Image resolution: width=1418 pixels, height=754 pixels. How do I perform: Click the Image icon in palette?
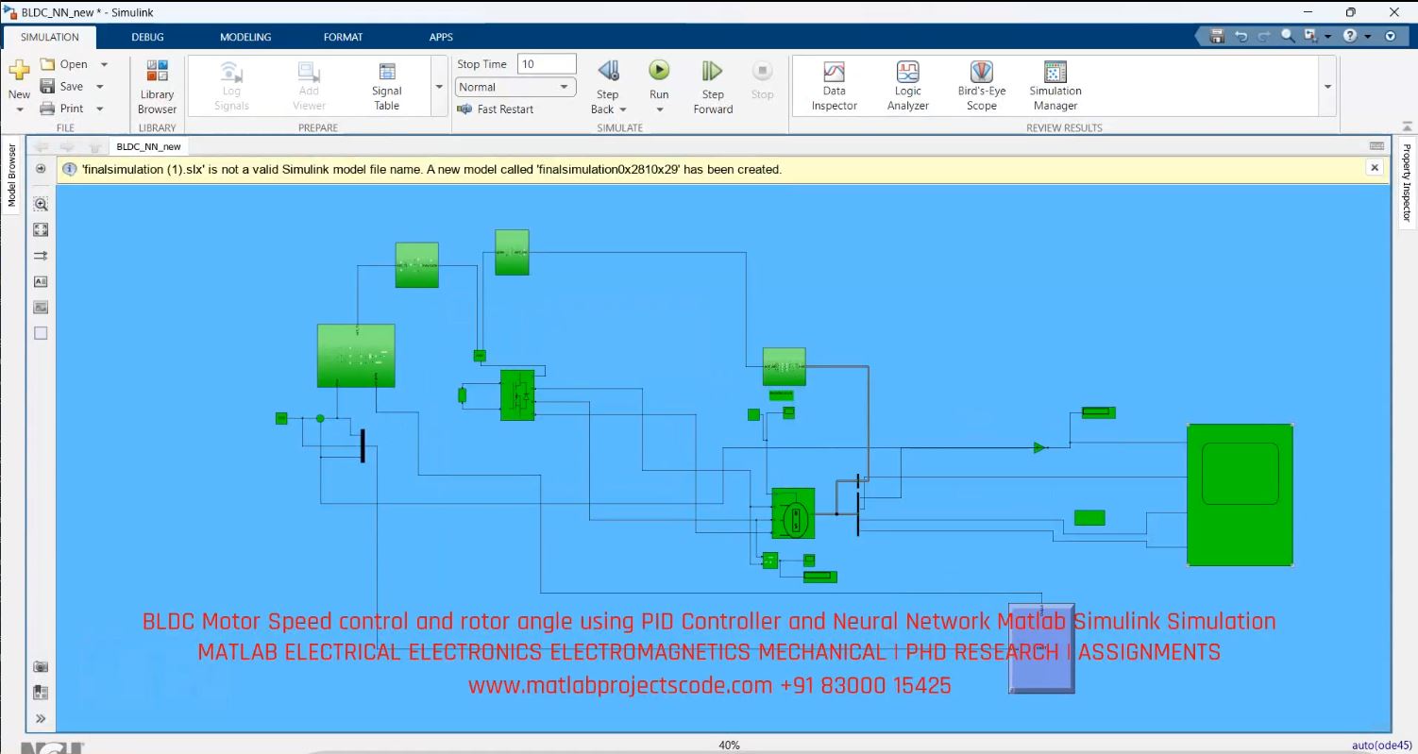click(x=41, y=307)
